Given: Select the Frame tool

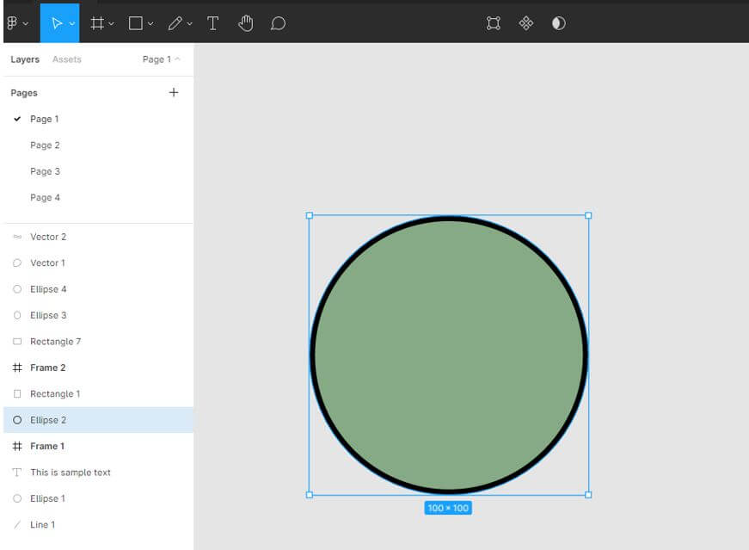Looking at the screenshot, I should (97, 23).
